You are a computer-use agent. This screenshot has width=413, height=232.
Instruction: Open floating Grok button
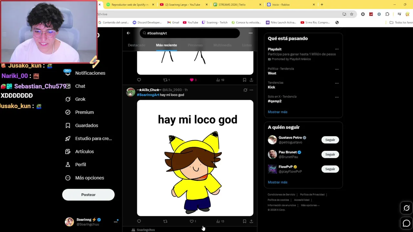click(x=407, y=208)
